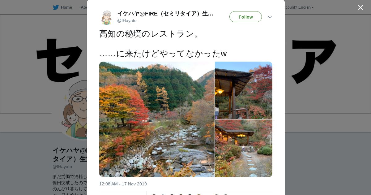
Task: Open the イケハヤ@FIRE display name link
Action: pyautogui.click(x=165, y=14)
